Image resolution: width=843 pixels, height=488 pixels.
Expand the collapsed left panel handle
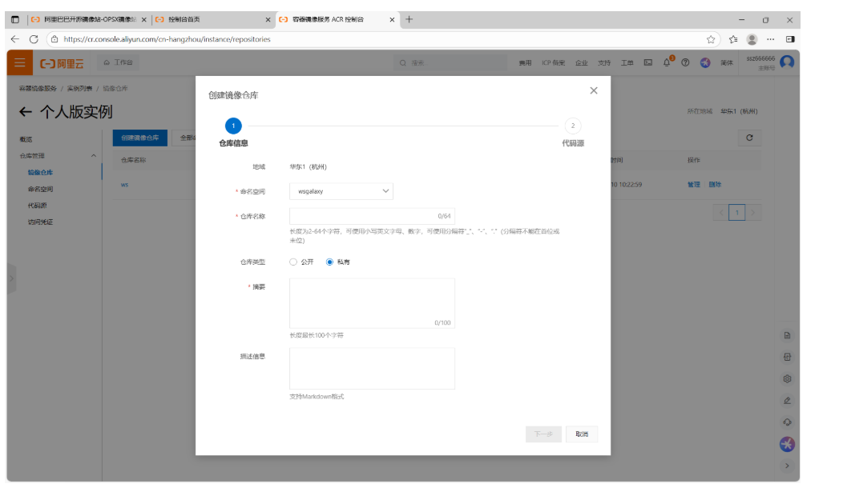(x=11, y=278)
